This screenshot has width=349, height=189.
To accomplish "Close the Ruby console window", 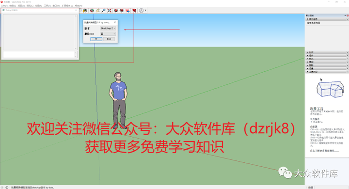I will click(76, 10).
